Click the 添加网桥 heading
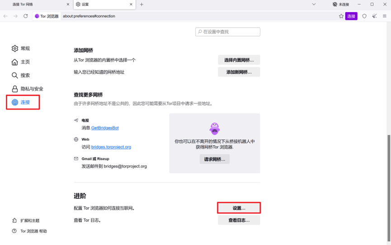 click(x=83, y=50)
